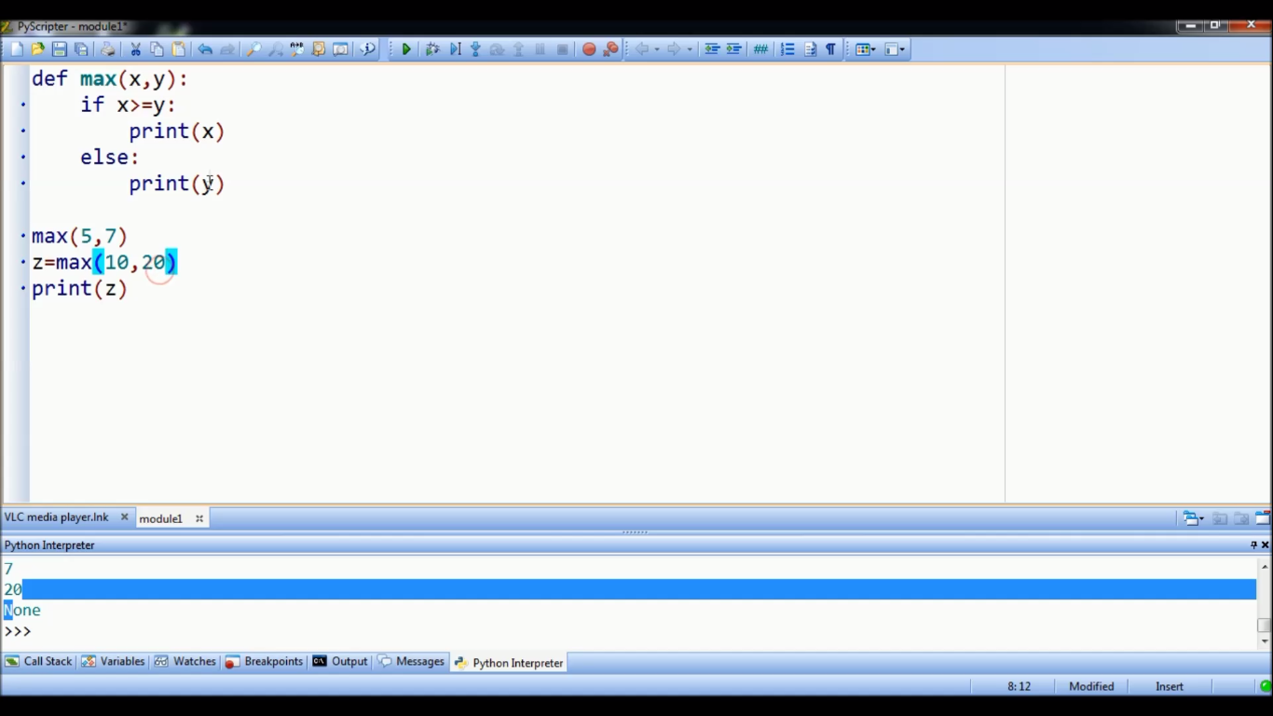The width and height of the screenshot is (1273, 716).
Task: Select the module1 editor tab
Action: (x=161, y=518)
